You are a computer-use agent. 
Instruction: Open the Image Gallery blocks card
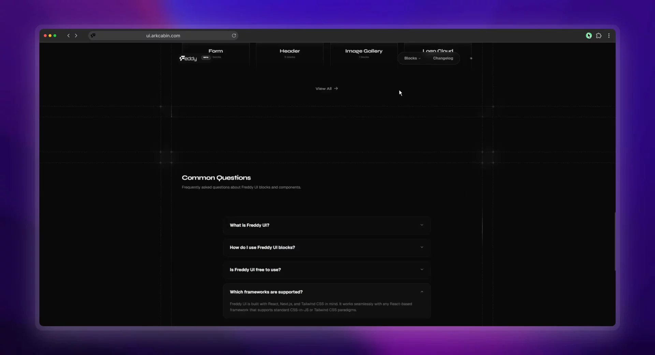point(364,55)
